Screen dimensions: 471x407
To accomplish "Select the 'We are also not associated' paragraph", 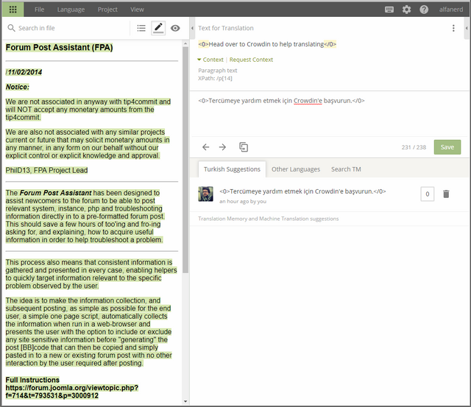I will (x=88, y=144).
